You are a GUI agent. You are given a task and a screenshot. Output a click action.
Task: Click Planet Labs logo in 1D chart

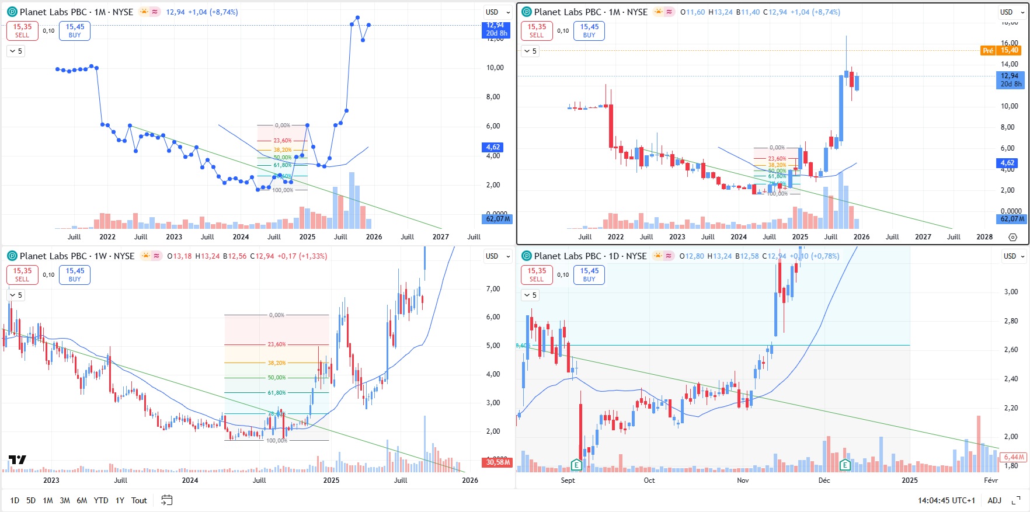pos(527,256)
